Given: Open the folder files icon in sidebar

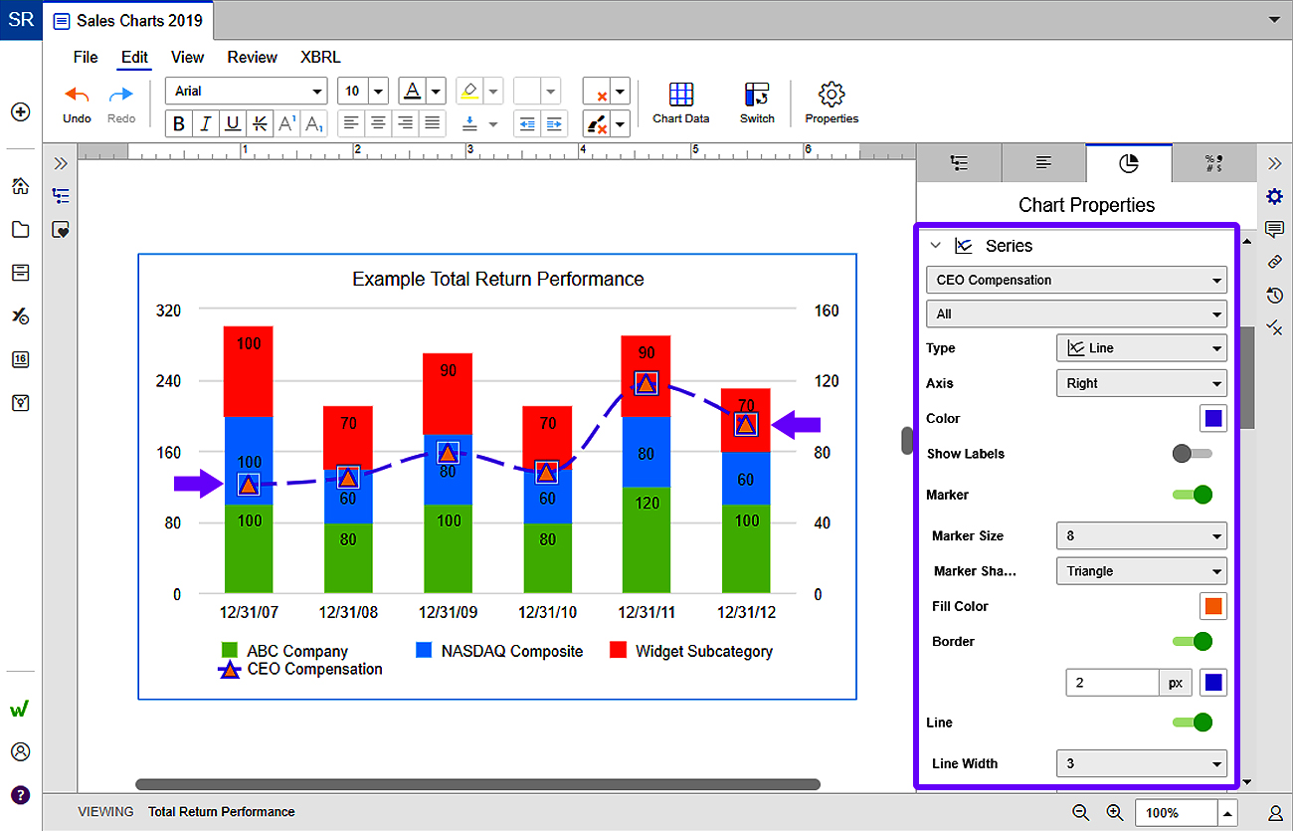Looking at the screenshot, I should click(x=20, y=229).
